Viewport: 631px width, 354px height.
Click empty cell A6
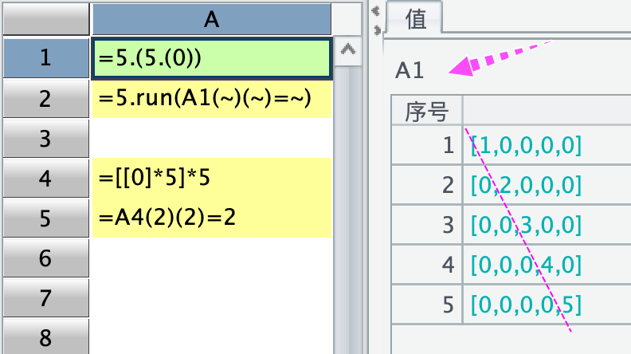[x=212, y=258]
